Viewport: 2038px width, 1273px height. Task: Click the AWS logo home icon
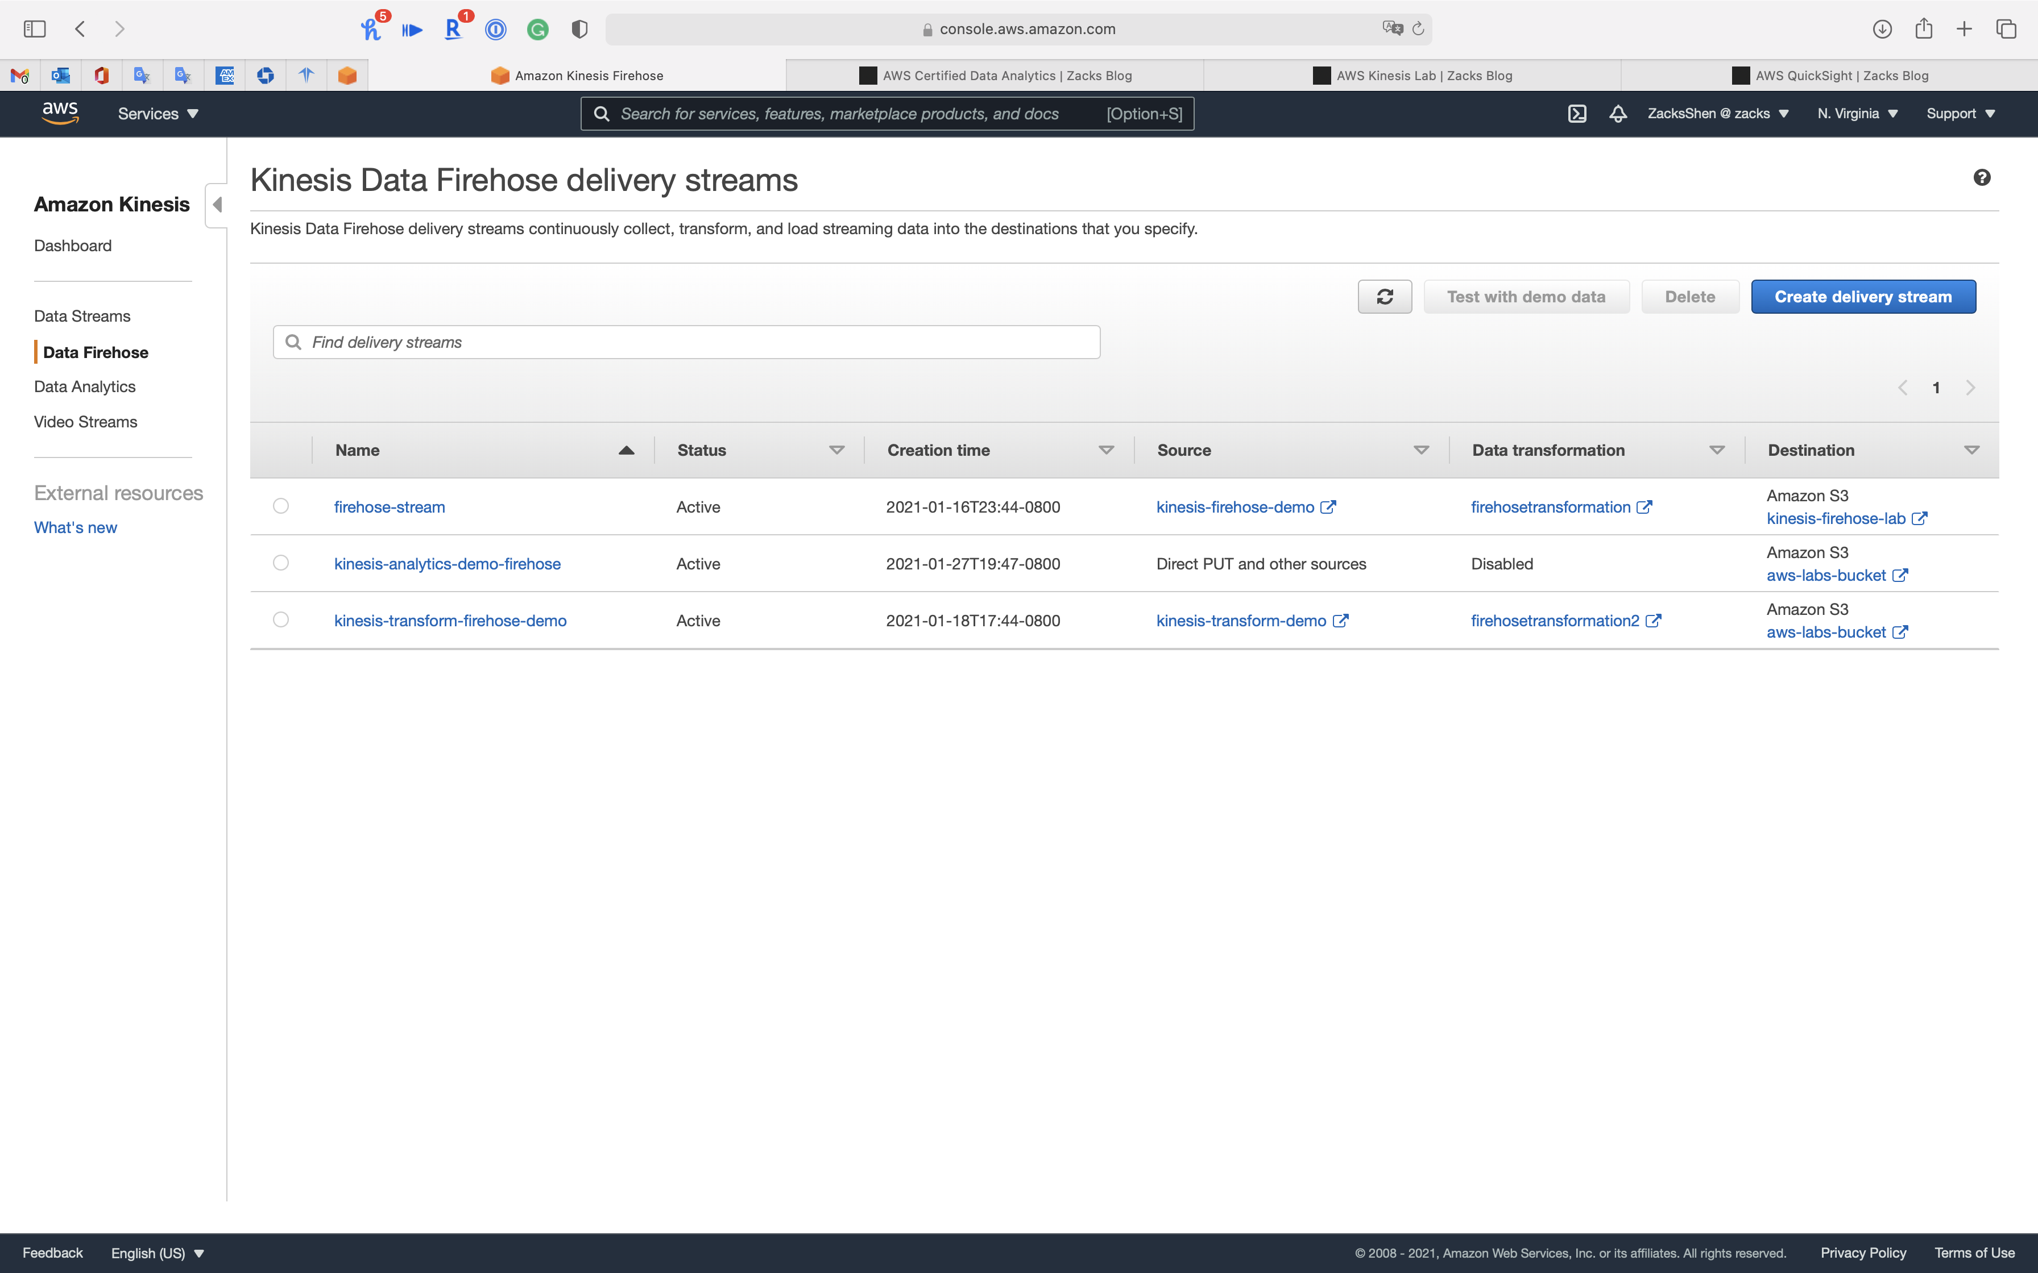[60, 113]
